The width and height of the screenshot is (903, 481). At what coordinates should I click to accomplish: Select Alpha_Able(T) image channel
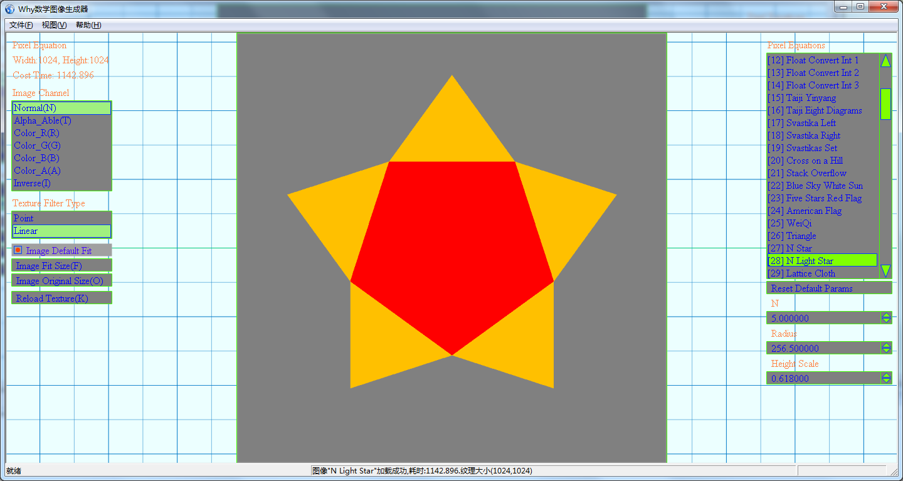[61, 120]
